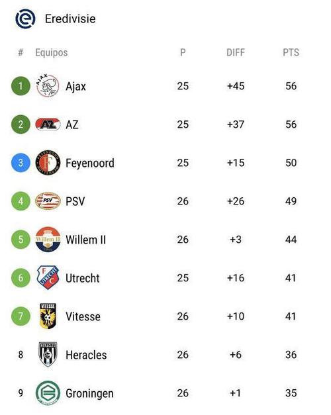
Task: Sort by the PTS column header
Action: (291, 52)
